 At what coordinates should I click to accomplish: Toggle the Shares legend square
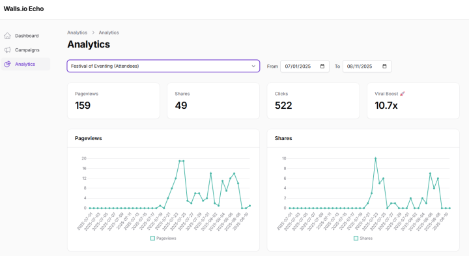356,238
